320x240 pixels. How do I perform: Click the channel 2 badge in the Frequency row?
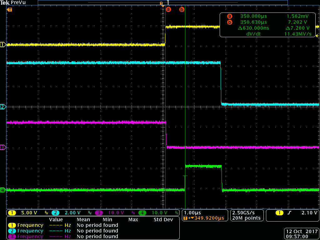(12, 231)
